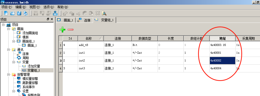This screenshot has height=96, width=260.
Task: Open the 编辑(E) menu
Action: 21,7
